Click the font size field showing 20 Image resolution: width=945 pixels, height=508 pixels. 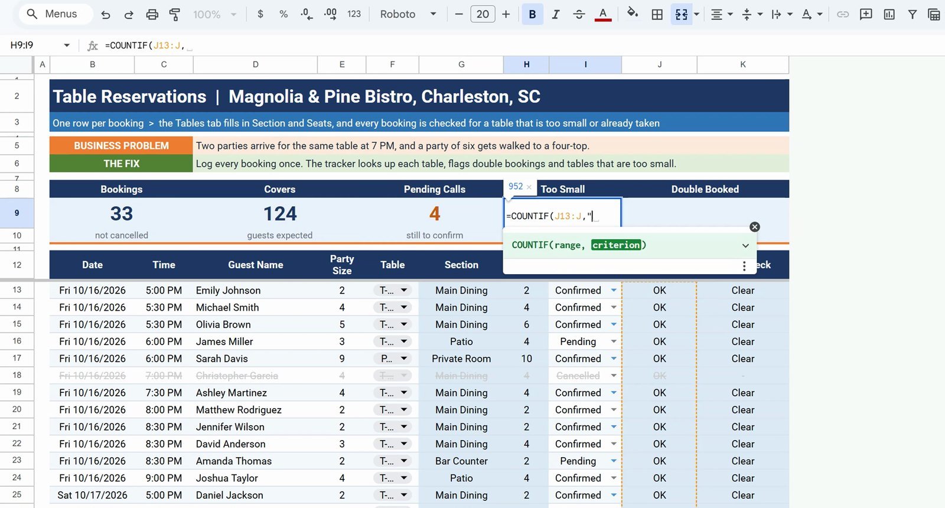tap(483, 14)
